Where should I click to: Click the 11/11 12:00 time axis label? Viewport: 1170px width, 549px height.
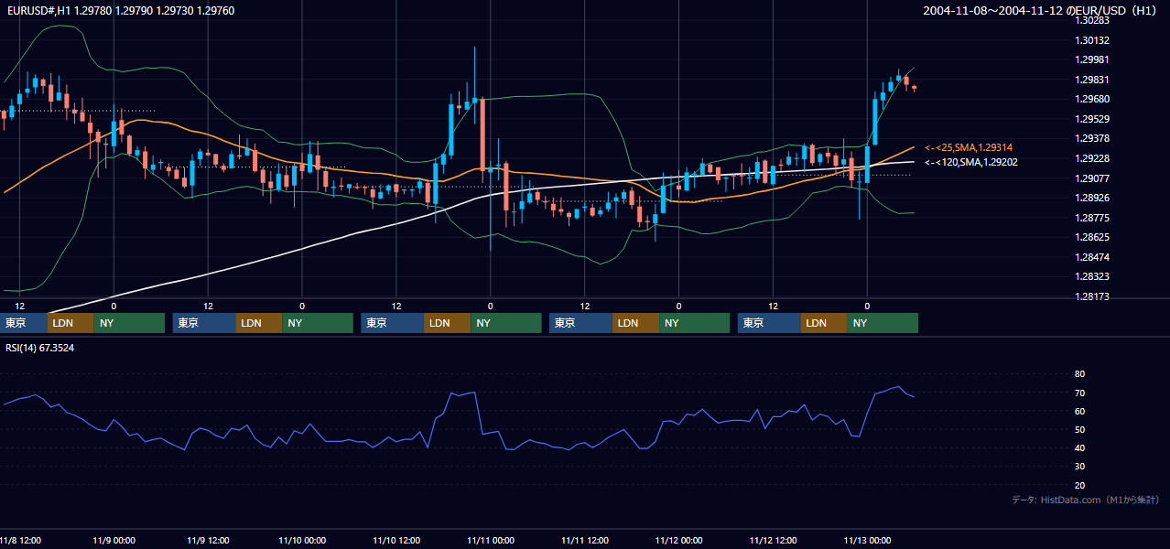click(x=585, y=540)
